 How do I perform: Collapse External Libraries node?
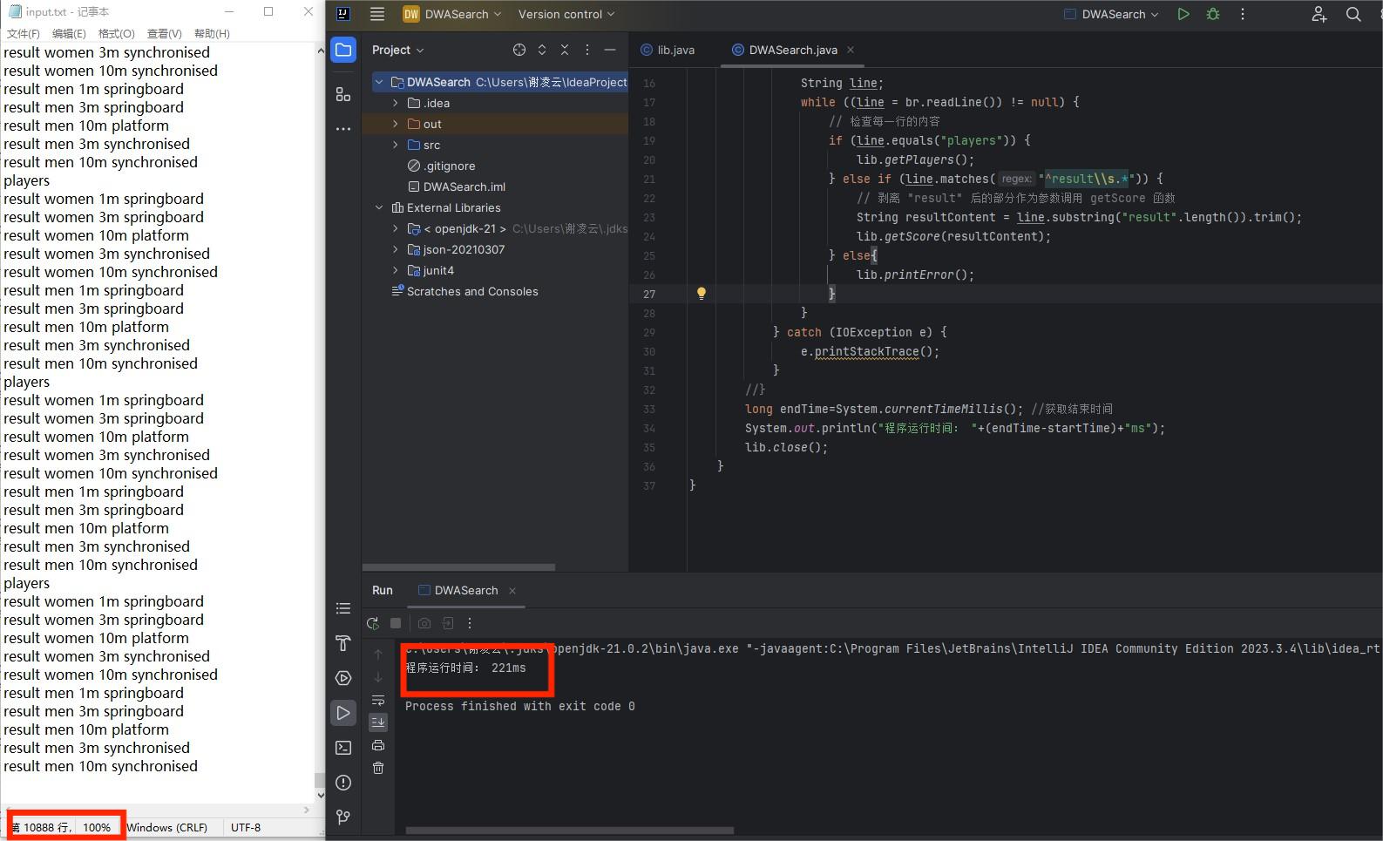[x=379, y=207]
